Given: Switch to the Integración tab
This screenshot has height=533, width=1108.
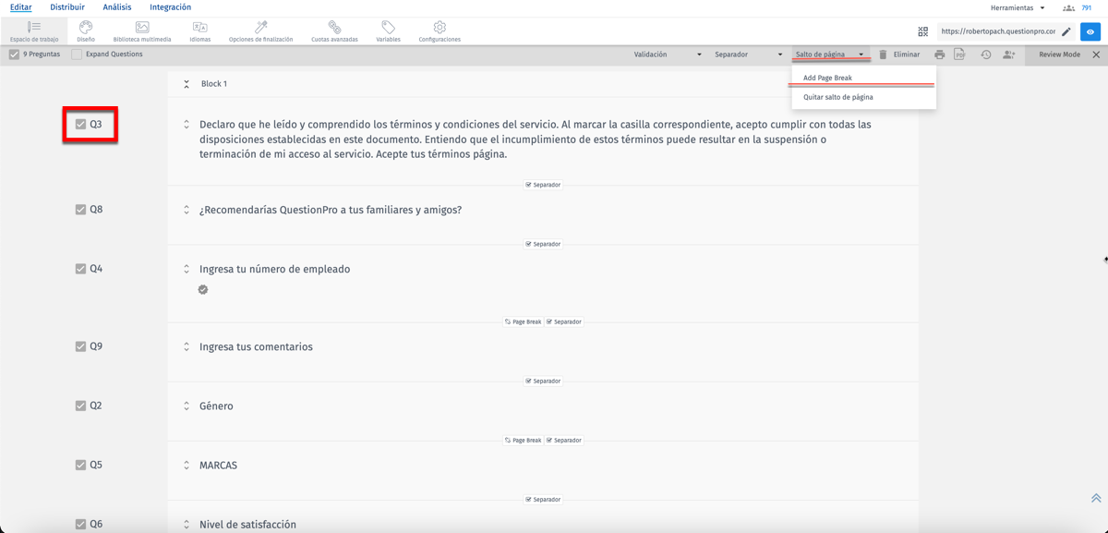Looking at the screenshot, I should [171, 7].
